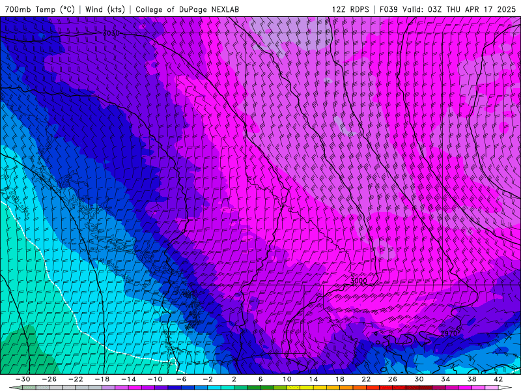Click the '38' color scale label

[472, 379]
